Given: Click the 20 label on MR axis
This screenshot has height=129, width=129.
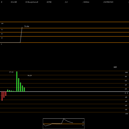Looking at the screenshot, I should coord(126,89).
